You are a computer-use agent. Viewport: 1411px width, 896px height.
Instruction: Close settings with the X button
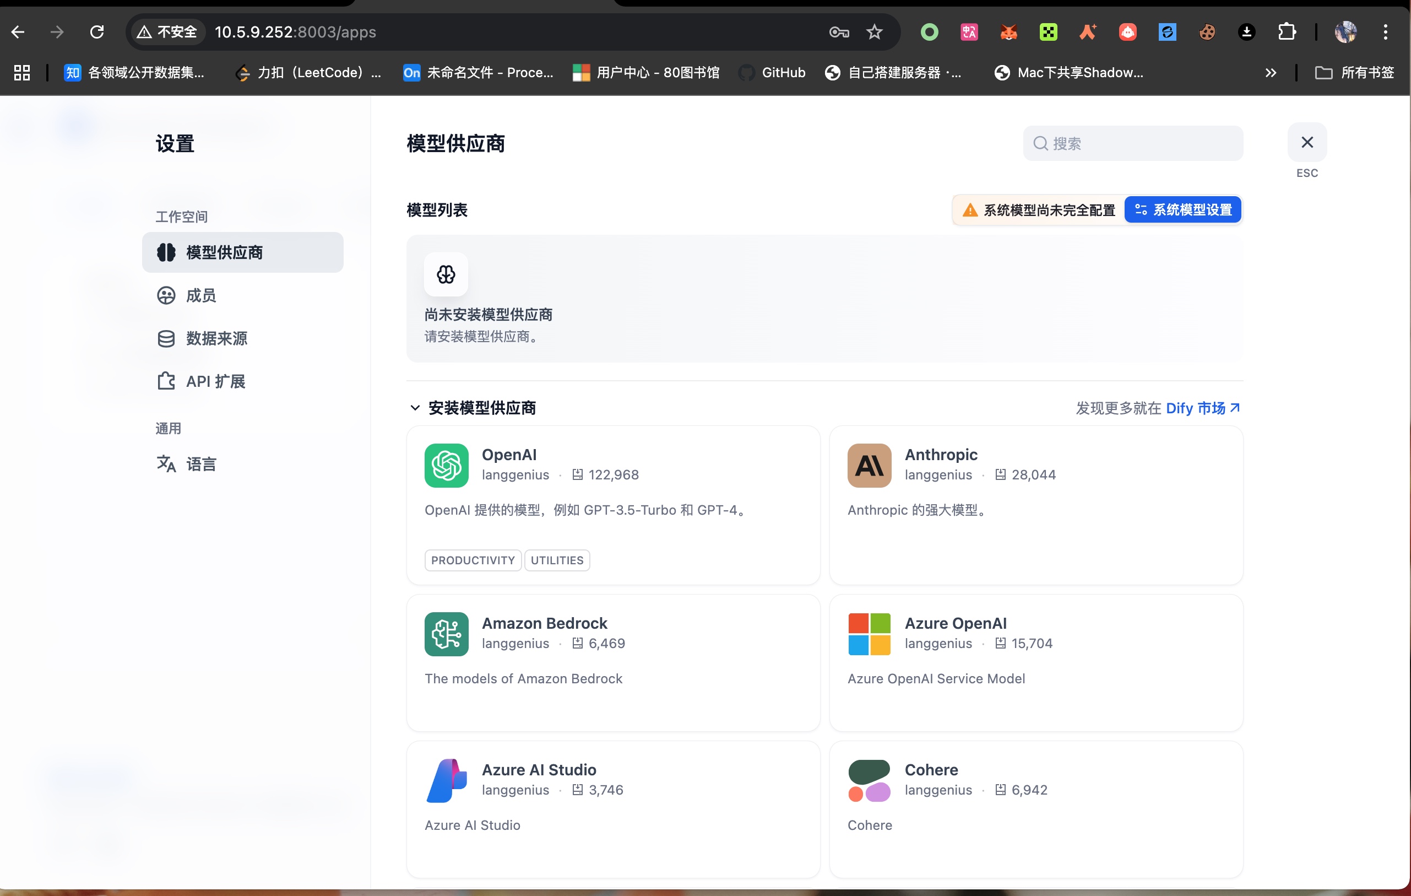coord(1307,143)
